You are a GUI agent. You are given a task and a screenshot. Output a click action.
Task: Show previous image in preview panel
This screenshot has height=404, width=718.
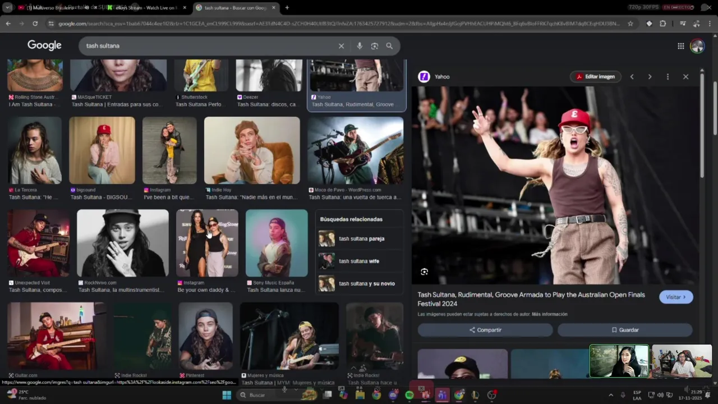pyautogui.click(x=632, y=77)
